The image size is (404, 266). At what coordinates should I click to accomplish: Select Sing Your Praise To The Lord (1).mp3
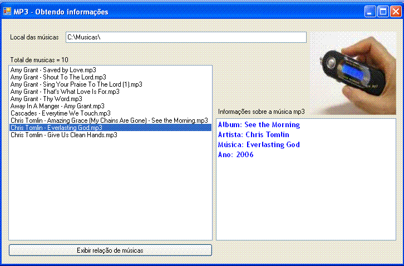pyautogui.click(x=110, y=84)
